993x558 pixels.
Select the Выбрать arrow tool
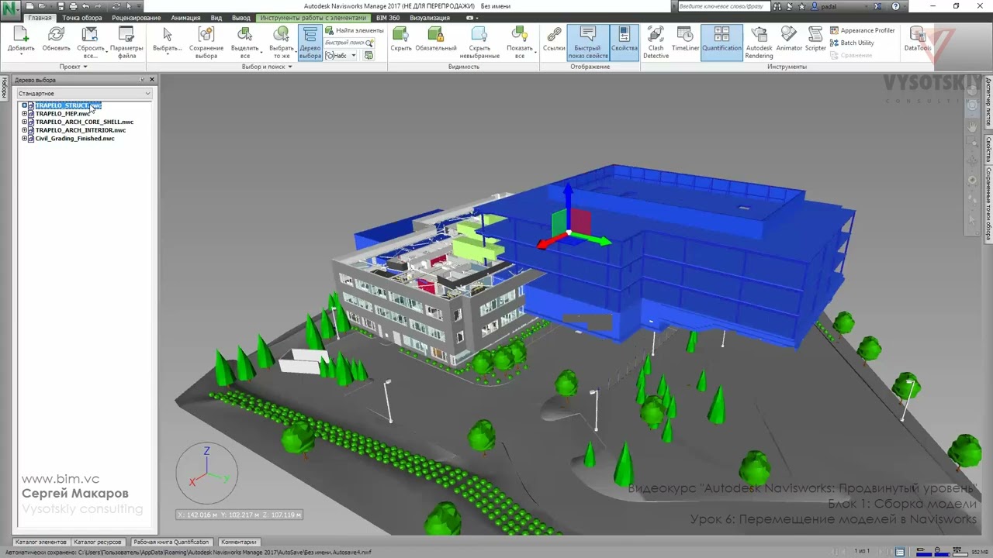point(167,35)
